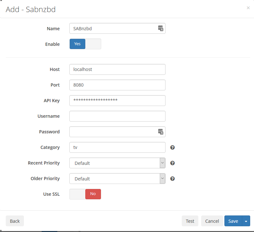Focus the API Key input field
This screenshot has height=232, width=254.
click(117, 101)
